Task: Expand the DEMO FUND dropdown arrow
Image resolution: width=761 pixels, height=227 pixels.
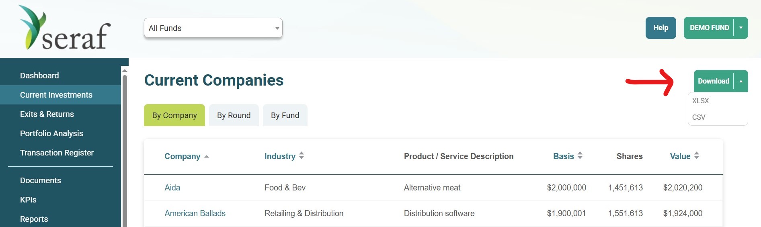Action: (x=741, y=28)
